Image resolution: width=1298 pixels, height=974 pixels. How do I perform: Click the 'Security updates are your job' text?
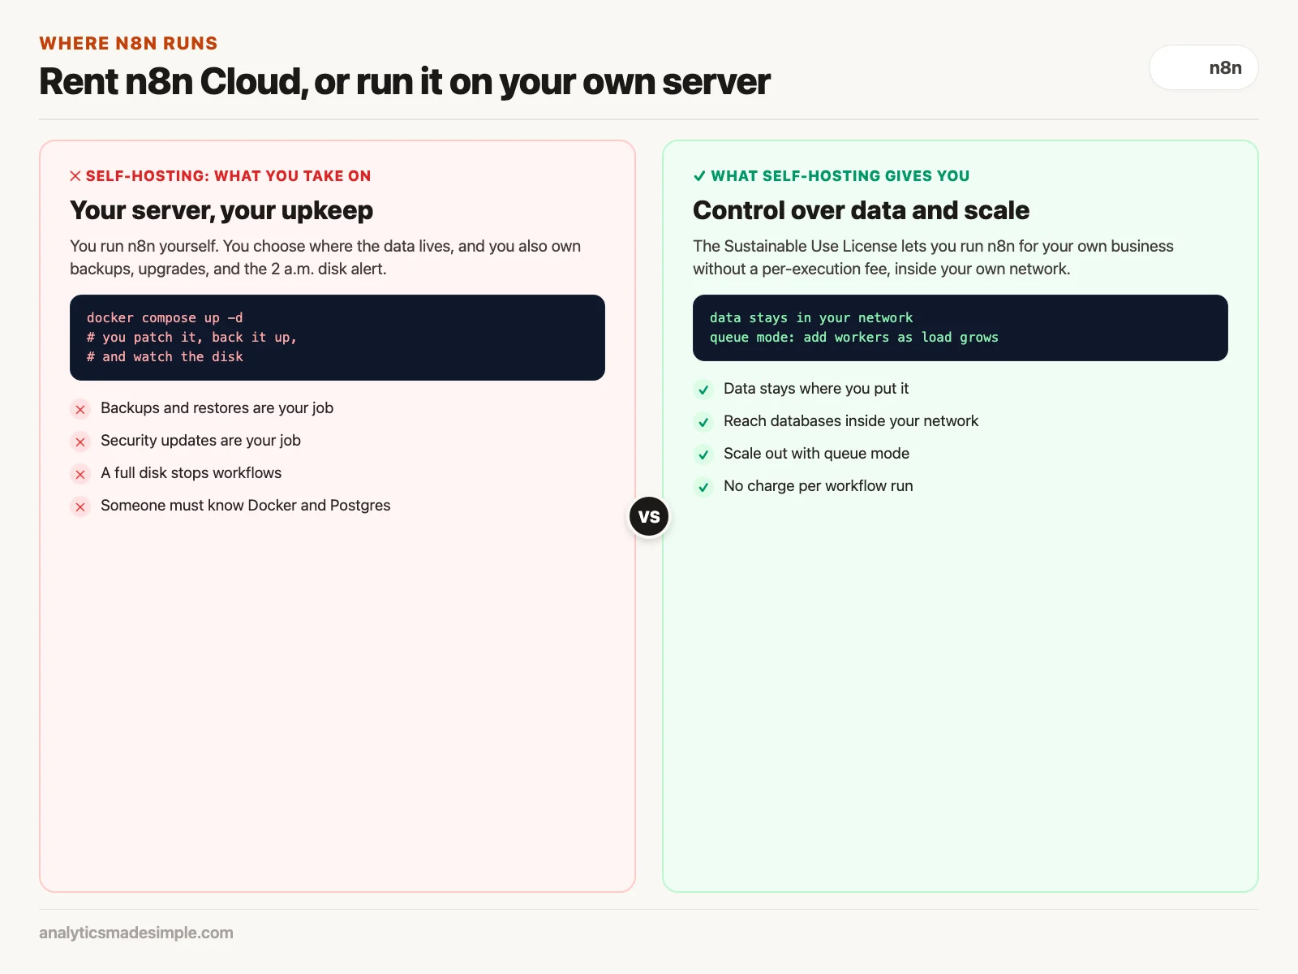[200, 441]
